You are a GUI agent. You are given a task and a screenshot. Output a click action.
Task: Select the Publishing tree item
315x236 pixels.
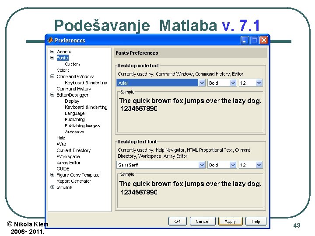tap(74, 119)
